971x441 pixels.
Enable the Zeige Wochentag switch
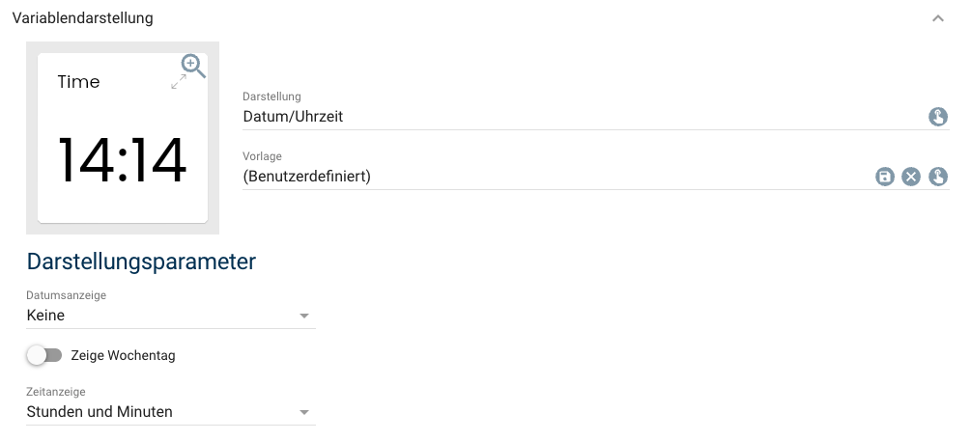coord(44,355)
